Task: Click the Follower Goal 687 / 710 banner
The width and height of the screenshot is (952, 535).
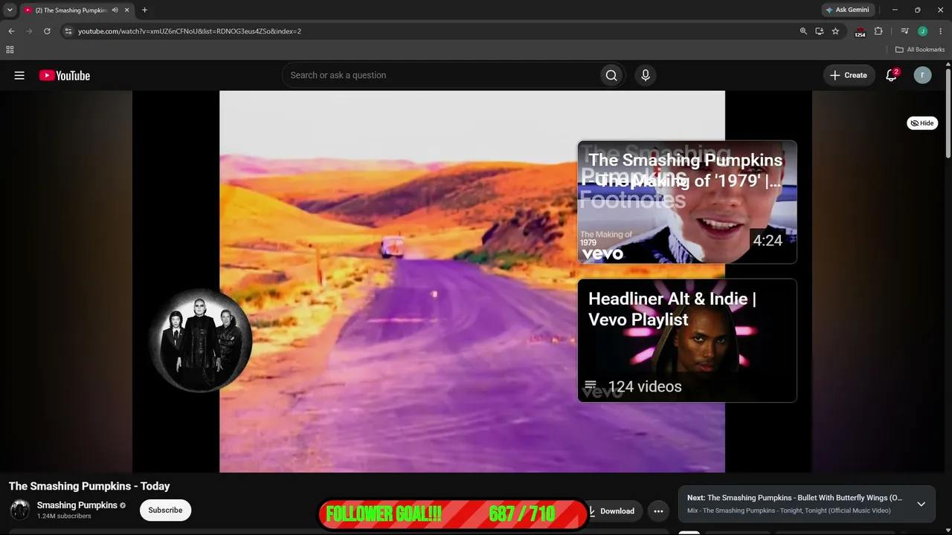Action: point(453,514)
